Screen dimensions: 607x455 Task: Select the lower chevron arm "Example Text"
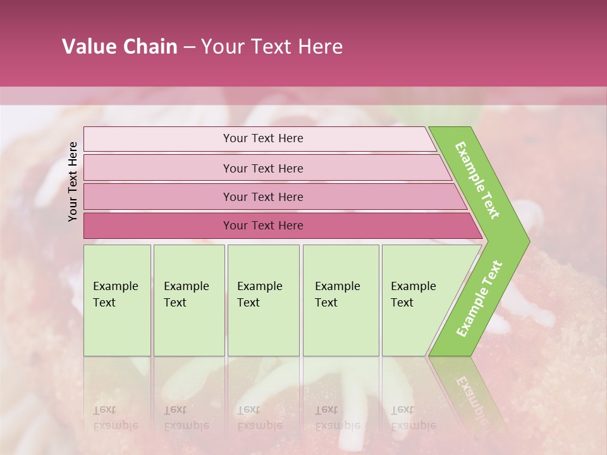479,298
